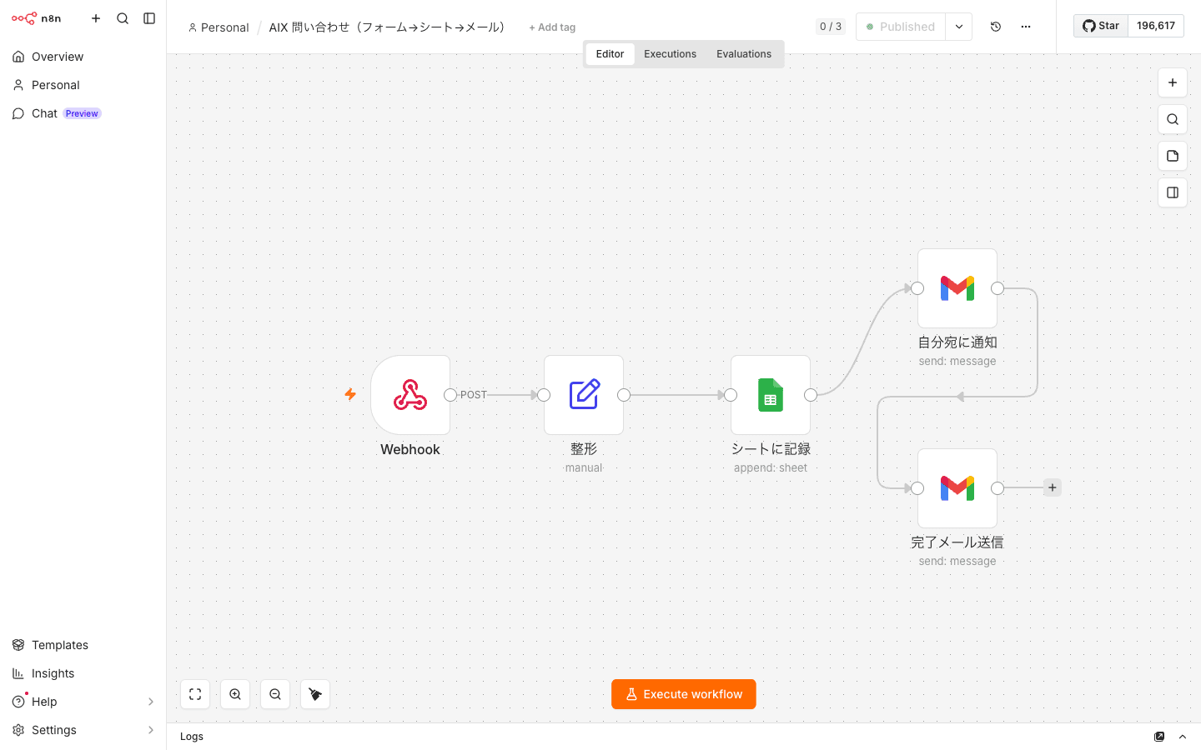Zoom in on the canvas
Viewport: 1201px width, 750px height.
(x=235, y=694)
